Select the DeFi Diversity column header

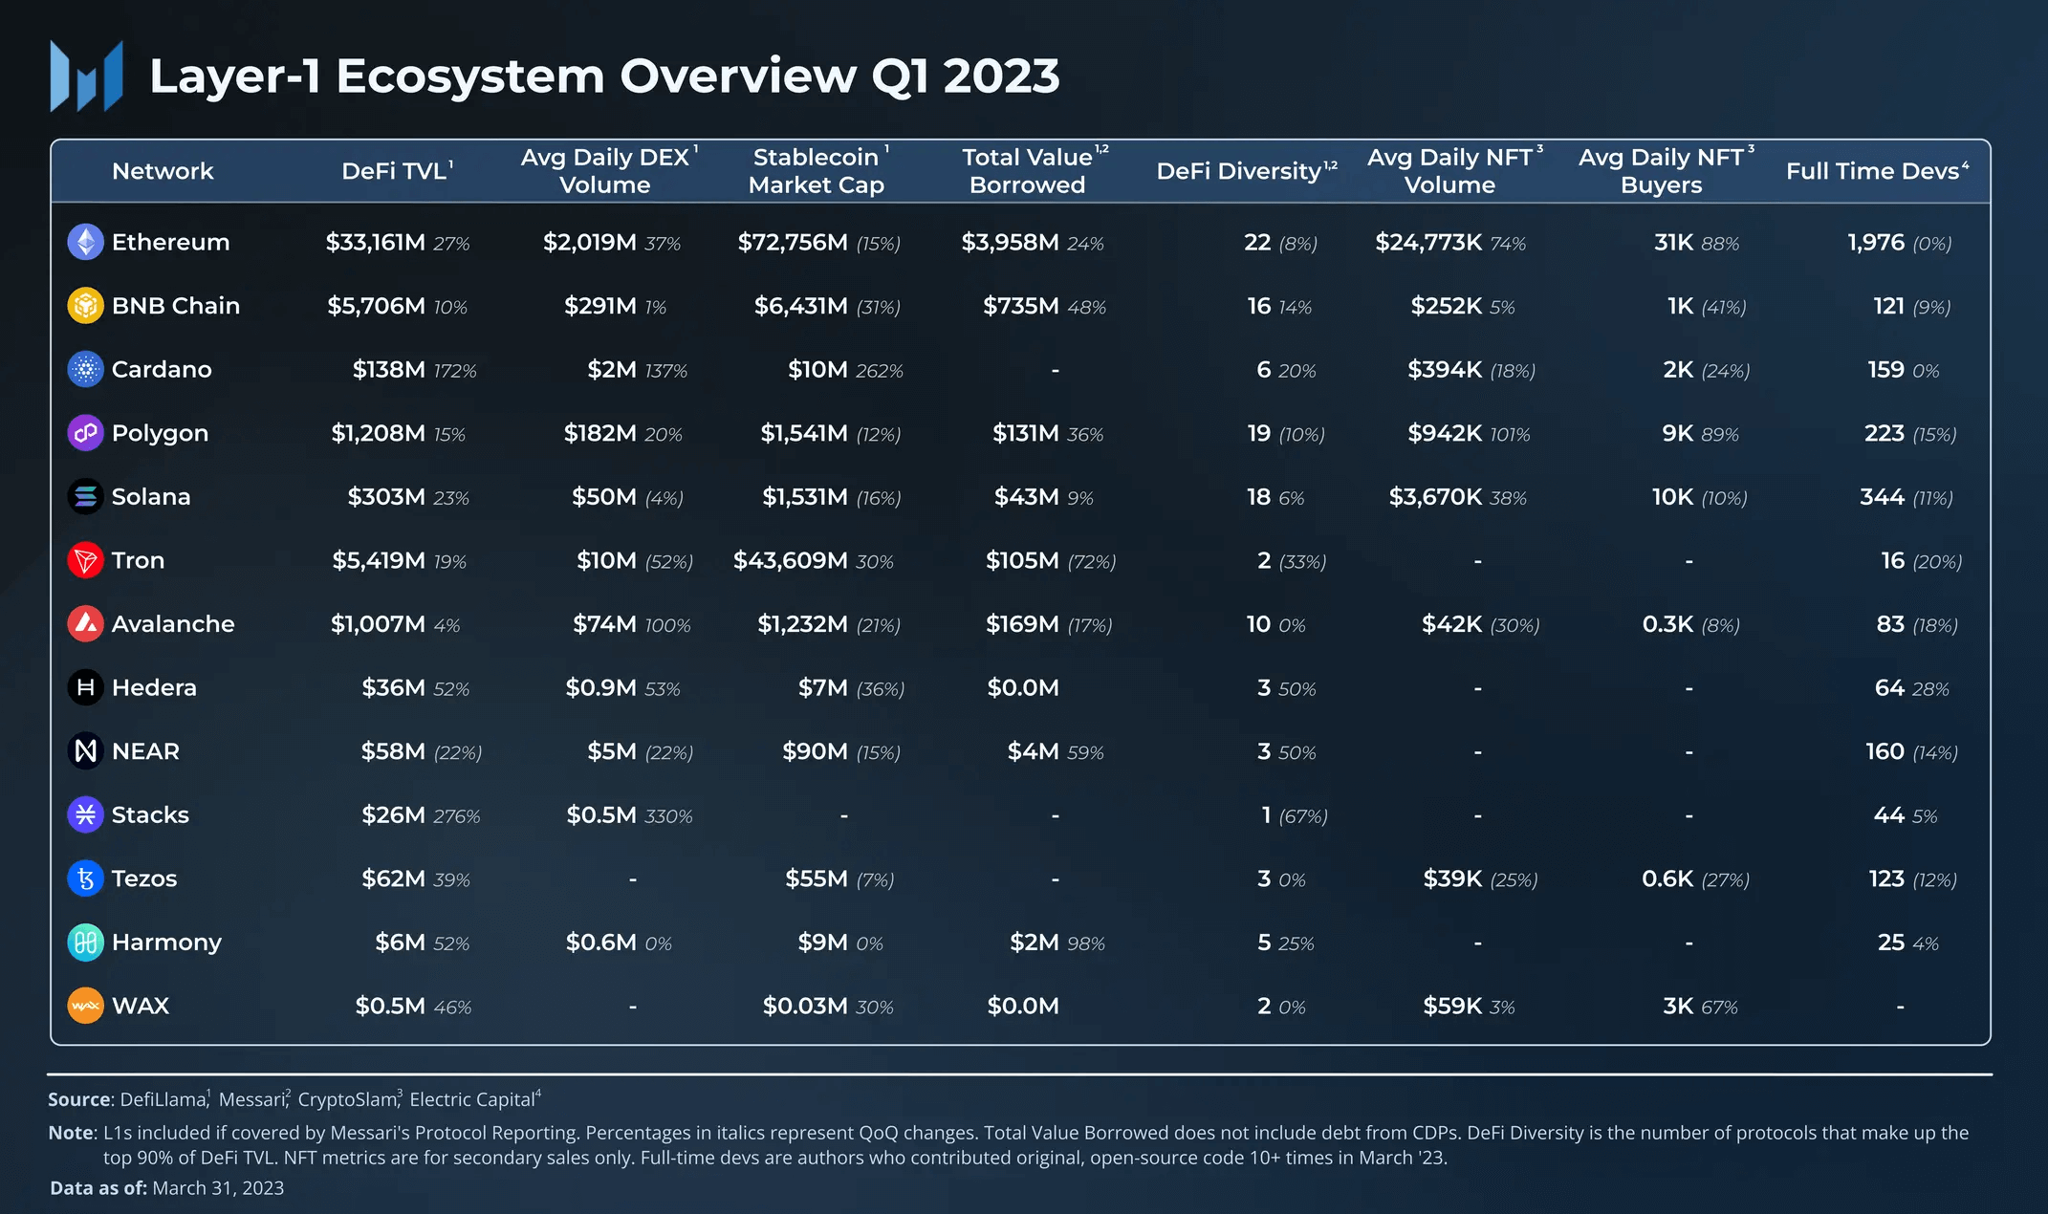[1246, 171]
